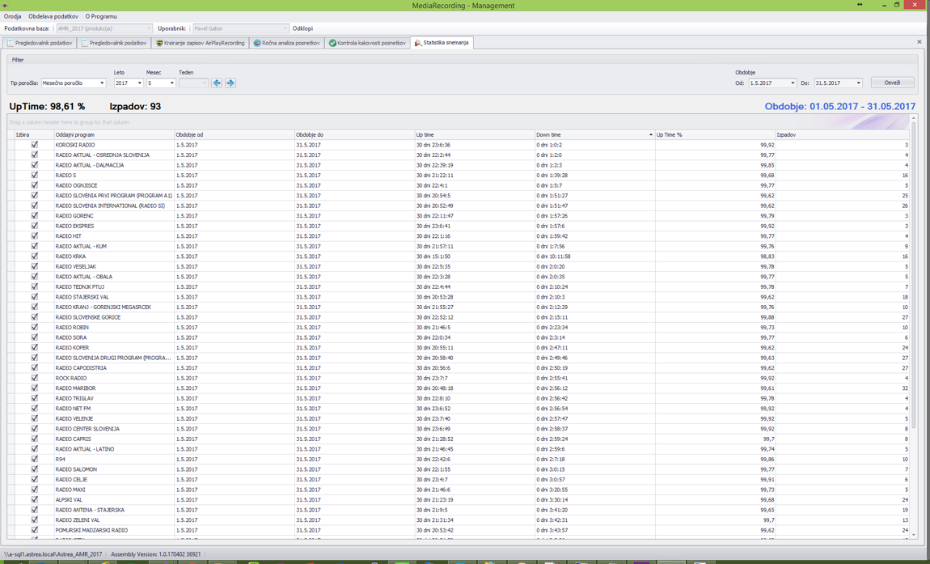This screenshot has height=564, width=930.
Task: Switch to Ročna analiza posnetkov tab
Action: tap(286, 43)
